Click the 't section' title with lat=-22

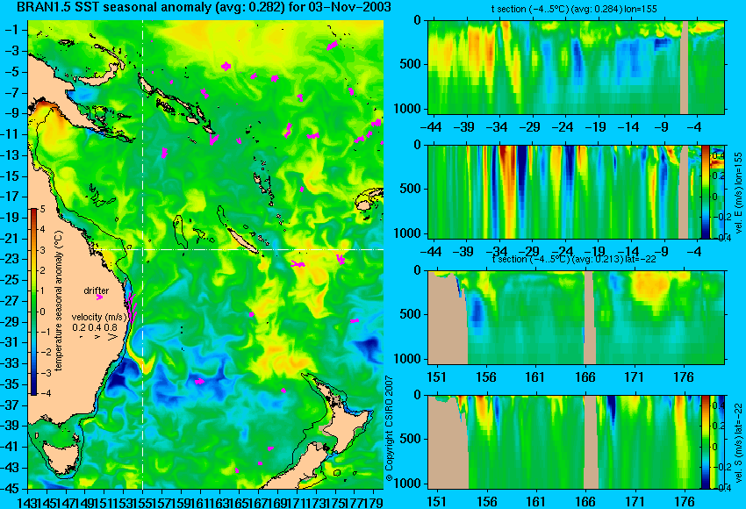pos(574,259)
